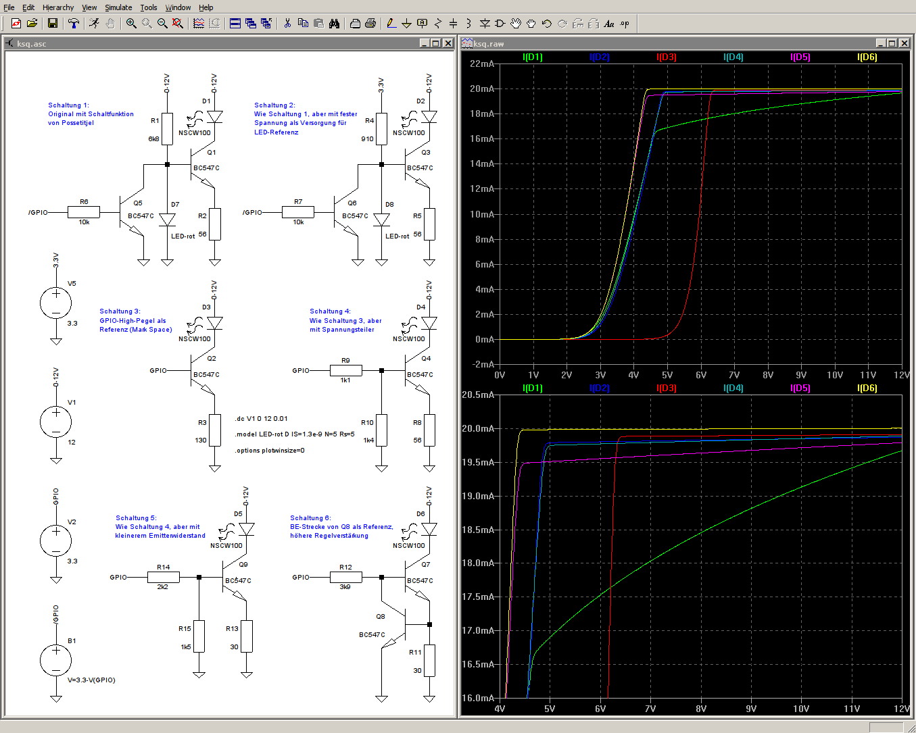Click the Cut scissors icon

(287, 24)
